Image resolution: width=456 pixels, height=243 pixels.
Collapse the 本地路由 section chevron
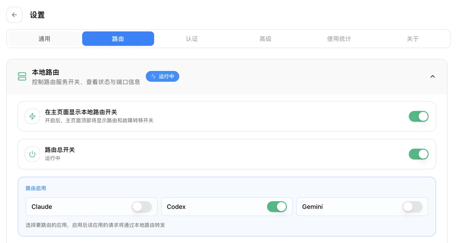432,76
